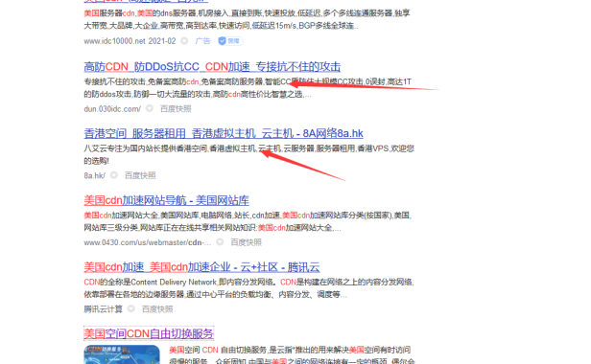Click the 美国空间 CDN 自由切换服务 description text
The height and width of the screenshot is (364, 591).
coord(292,355)
